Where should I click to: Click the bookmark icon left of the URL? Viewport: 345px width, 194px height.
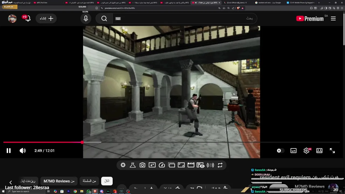tap(97, 8)
